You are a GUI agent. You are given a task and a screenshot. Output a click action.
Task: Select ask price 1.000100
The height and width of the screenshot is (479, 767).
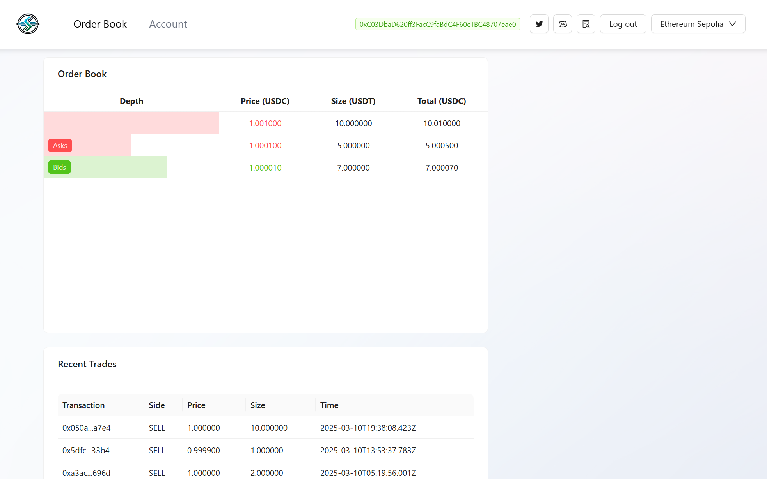(x=265, y=146)
